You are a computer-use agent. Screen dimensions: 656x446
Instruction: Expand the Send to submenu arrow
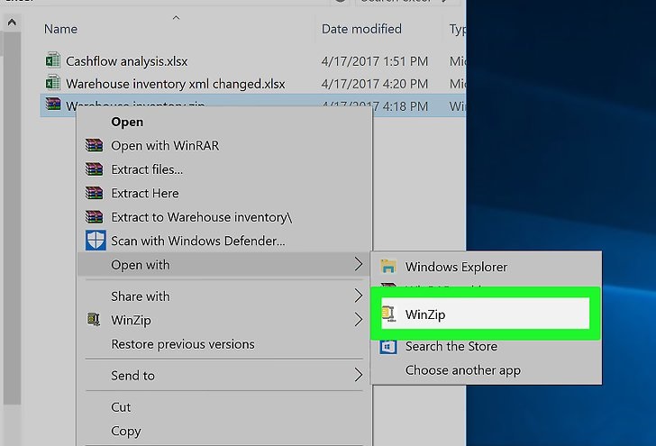point(358,375)
